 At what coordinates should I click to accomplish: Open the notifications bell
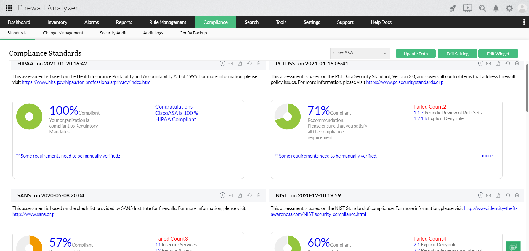(x=496, y=8)
